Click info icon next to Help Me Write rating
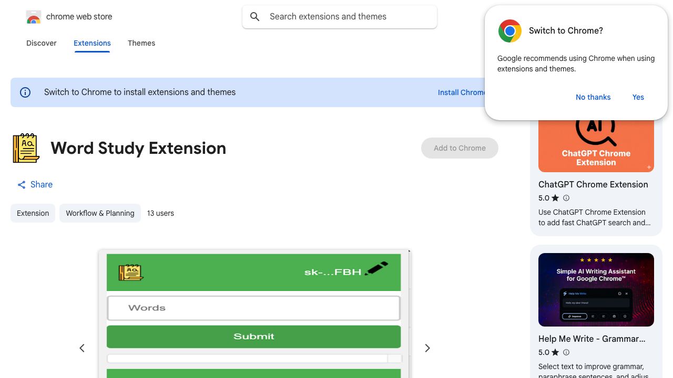 click(x=566, y=352)
